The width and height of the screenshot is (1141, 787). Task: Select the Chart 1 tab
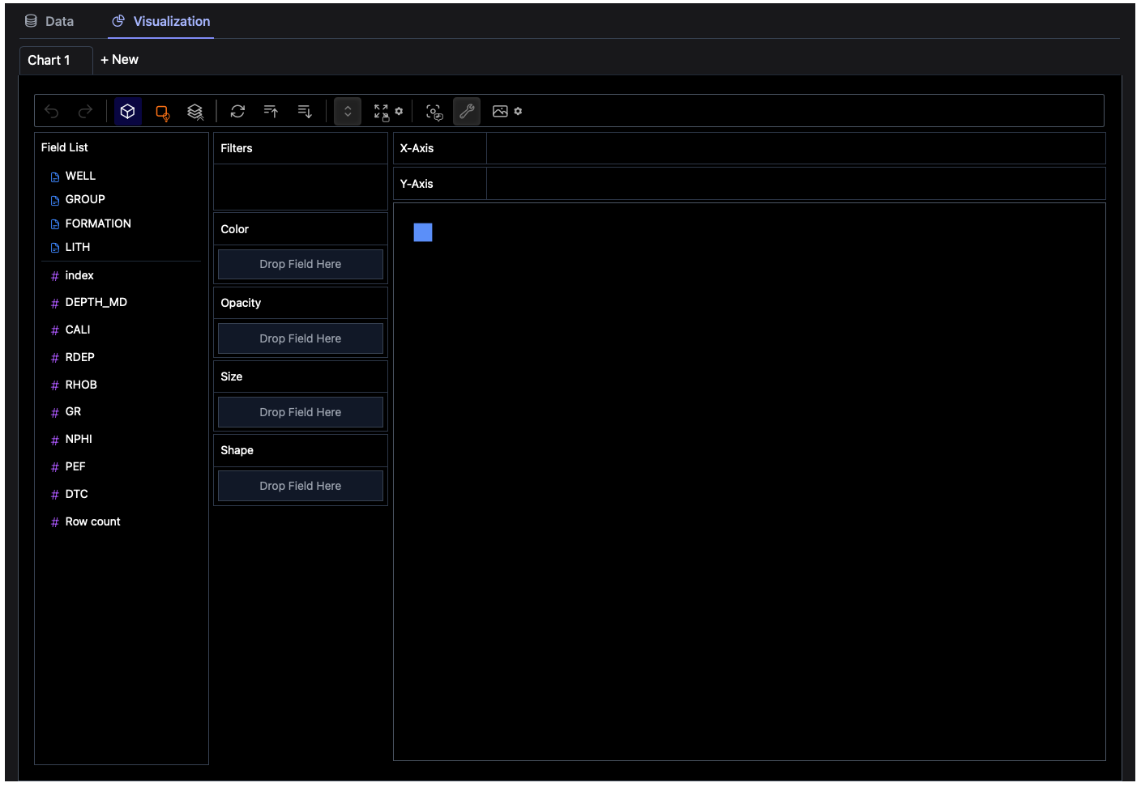49,60
